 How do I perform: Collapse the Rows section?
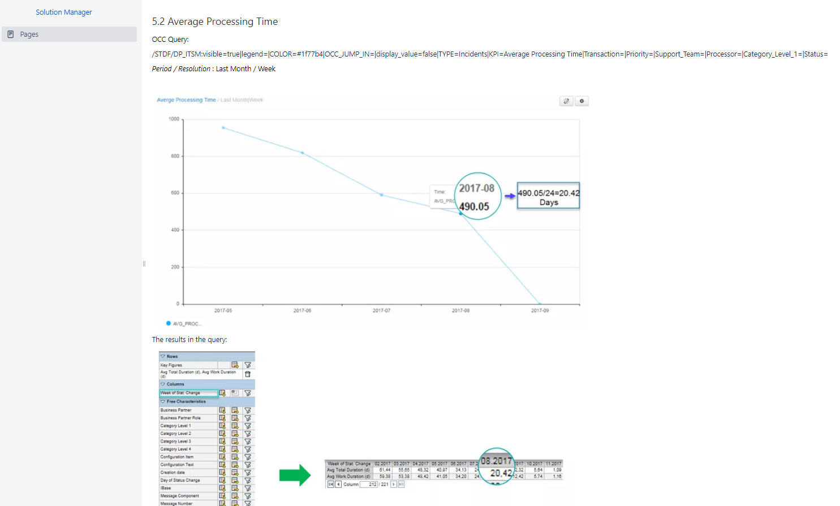(x=163, y=356)
